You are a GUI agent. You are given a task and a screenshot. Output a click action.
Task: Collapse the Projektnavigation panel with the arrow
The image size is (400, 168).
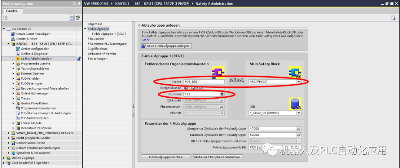[79, 4]
